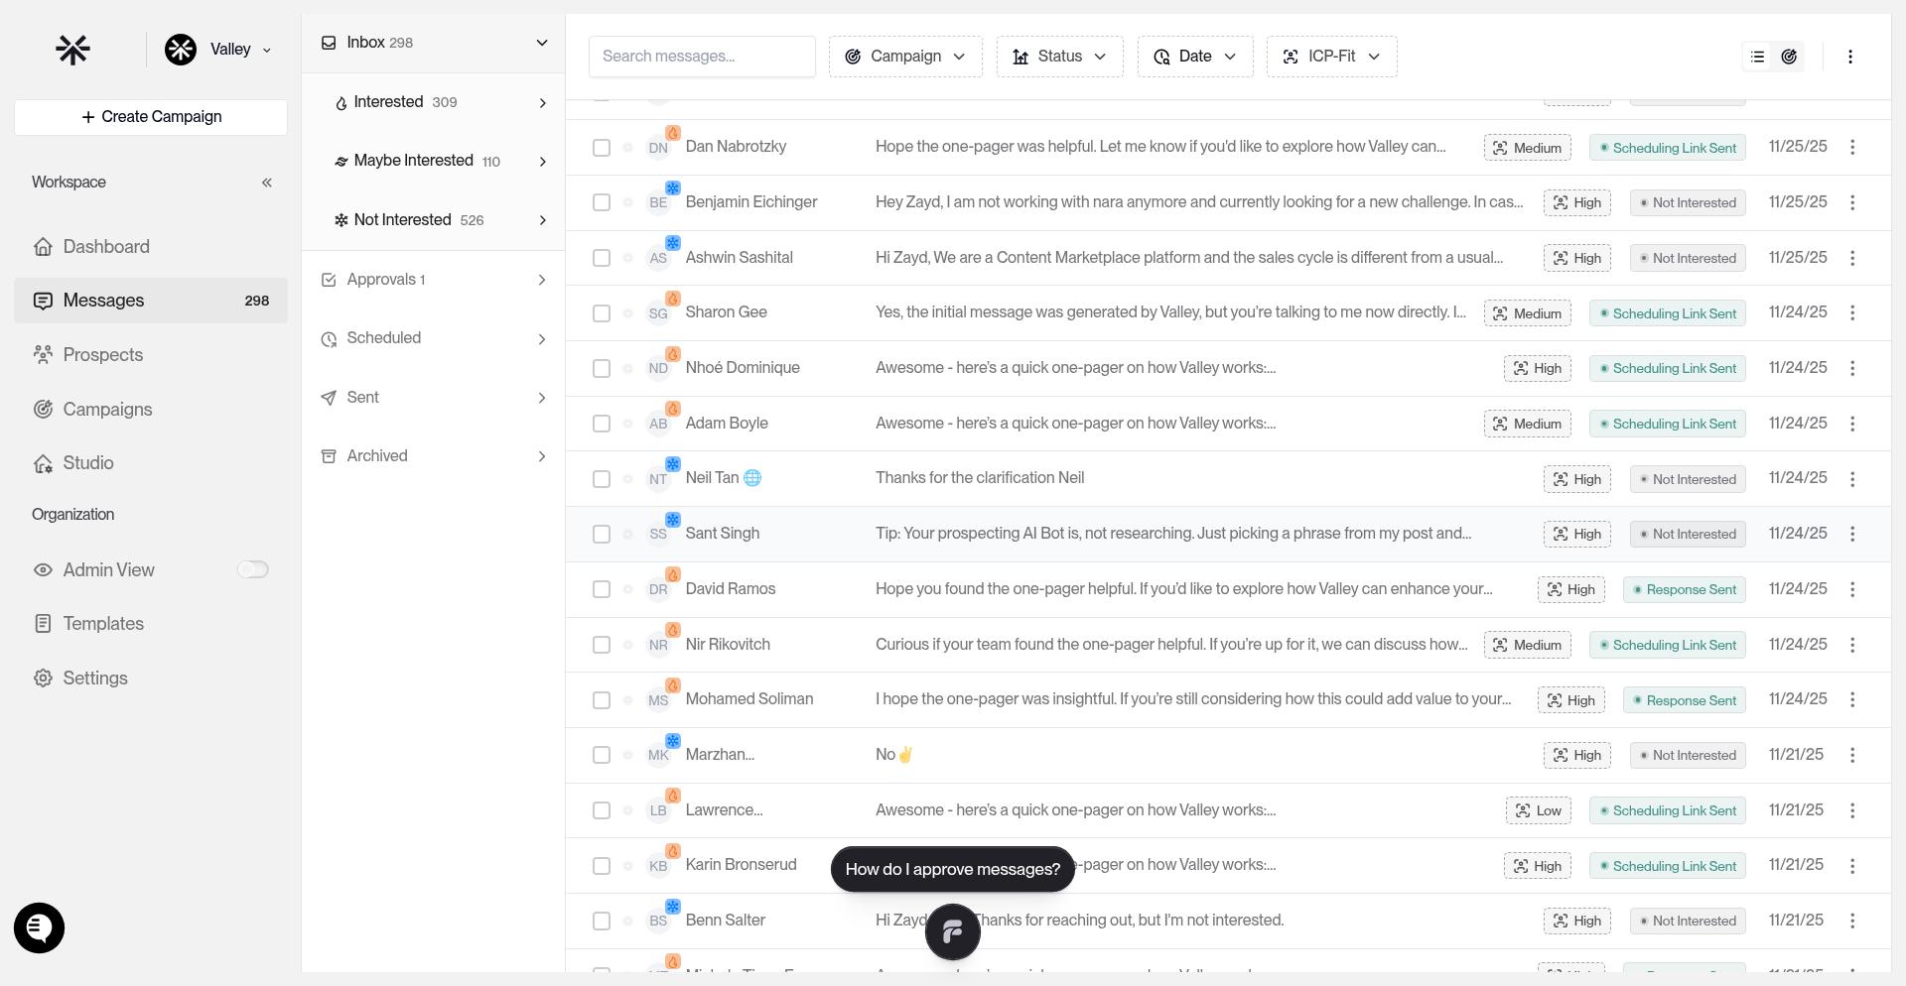Collapse the Workspace sidebar with double-chevron
Screen dimensions: 1906x986
point(266,183)
